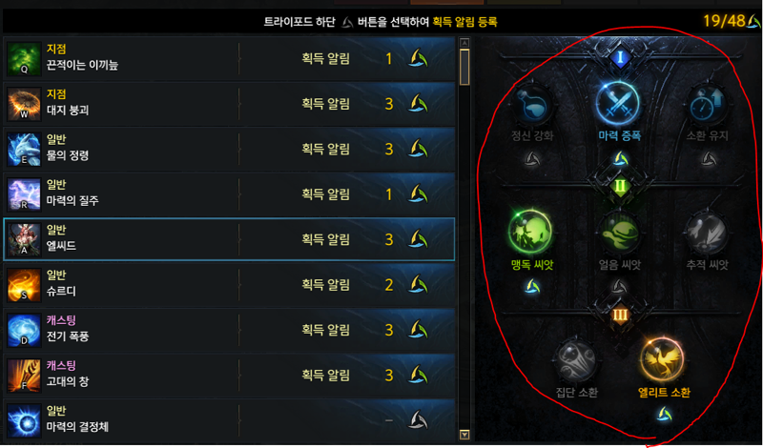Toggle alert icon on 마력의 결정체 row
This screenshot has width=763, height=448.
click(x=418, y=420)
